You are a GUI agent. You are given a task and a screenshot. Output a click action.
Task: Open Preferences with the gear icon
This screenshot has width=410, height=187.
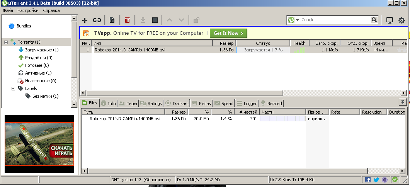[x=401, y=20]
